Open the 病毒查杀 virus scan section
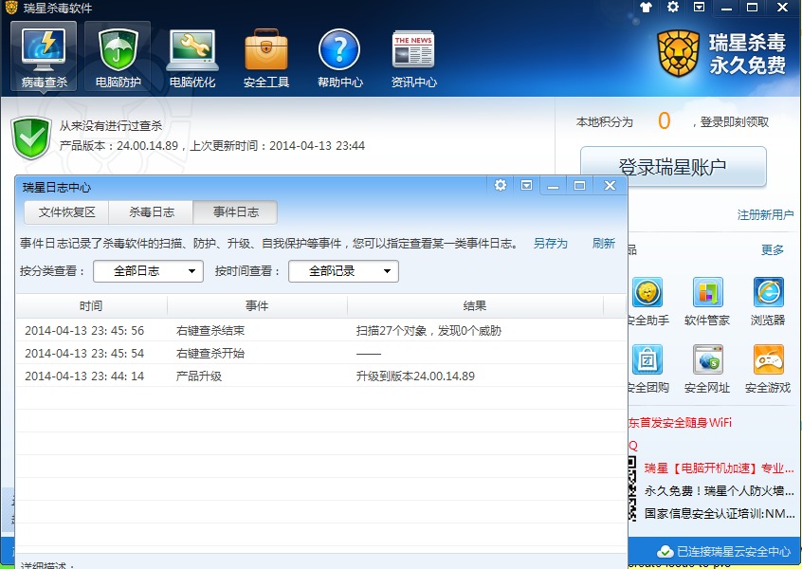Viewport: 802px width, 569px height. pyautogui.click(x=44, y=56)
